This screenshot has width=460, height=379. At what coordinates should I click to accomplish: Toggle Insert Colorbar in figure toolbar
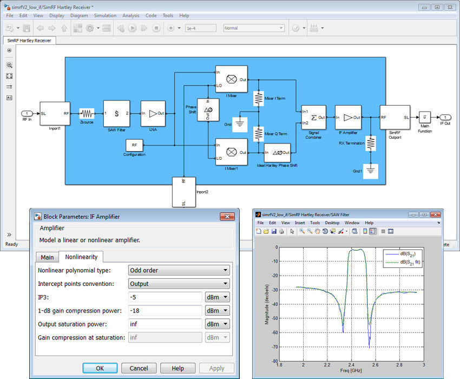365,231
